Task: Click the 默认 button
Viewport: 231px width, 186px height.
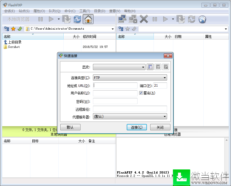Action: [70, 127]
